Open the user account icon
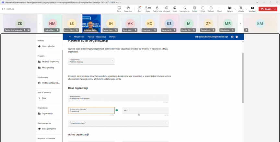Image resolution: width=280 pixels, height=142 pixels. [x=232, y=37]
